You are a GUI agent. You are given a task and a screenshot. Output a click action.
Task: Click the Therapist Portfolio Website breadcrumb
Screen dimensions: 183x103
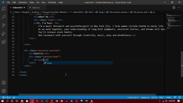(x=54, y=12)
